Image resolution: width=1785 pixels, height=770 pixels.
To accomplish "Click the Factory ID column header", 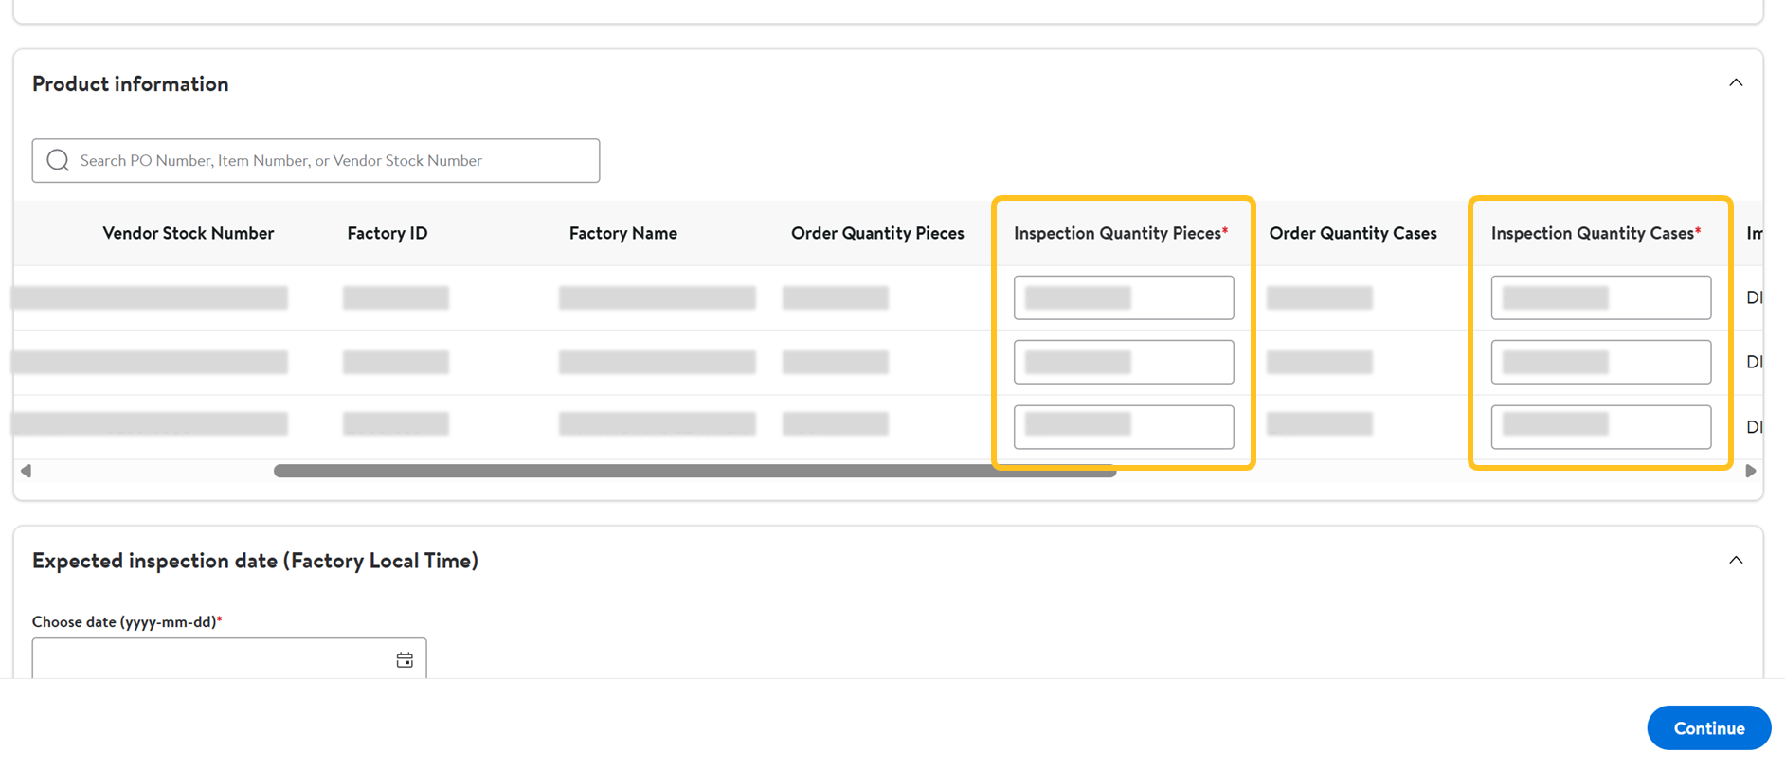I will pos(387,233).
